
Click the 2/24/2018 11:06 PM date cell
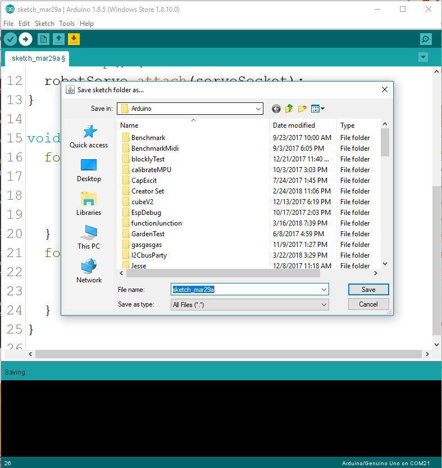click(x=302, y=191)
